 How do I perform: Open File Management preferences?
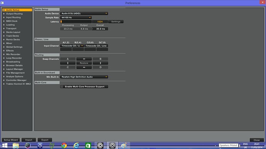[x=15, y=73]
